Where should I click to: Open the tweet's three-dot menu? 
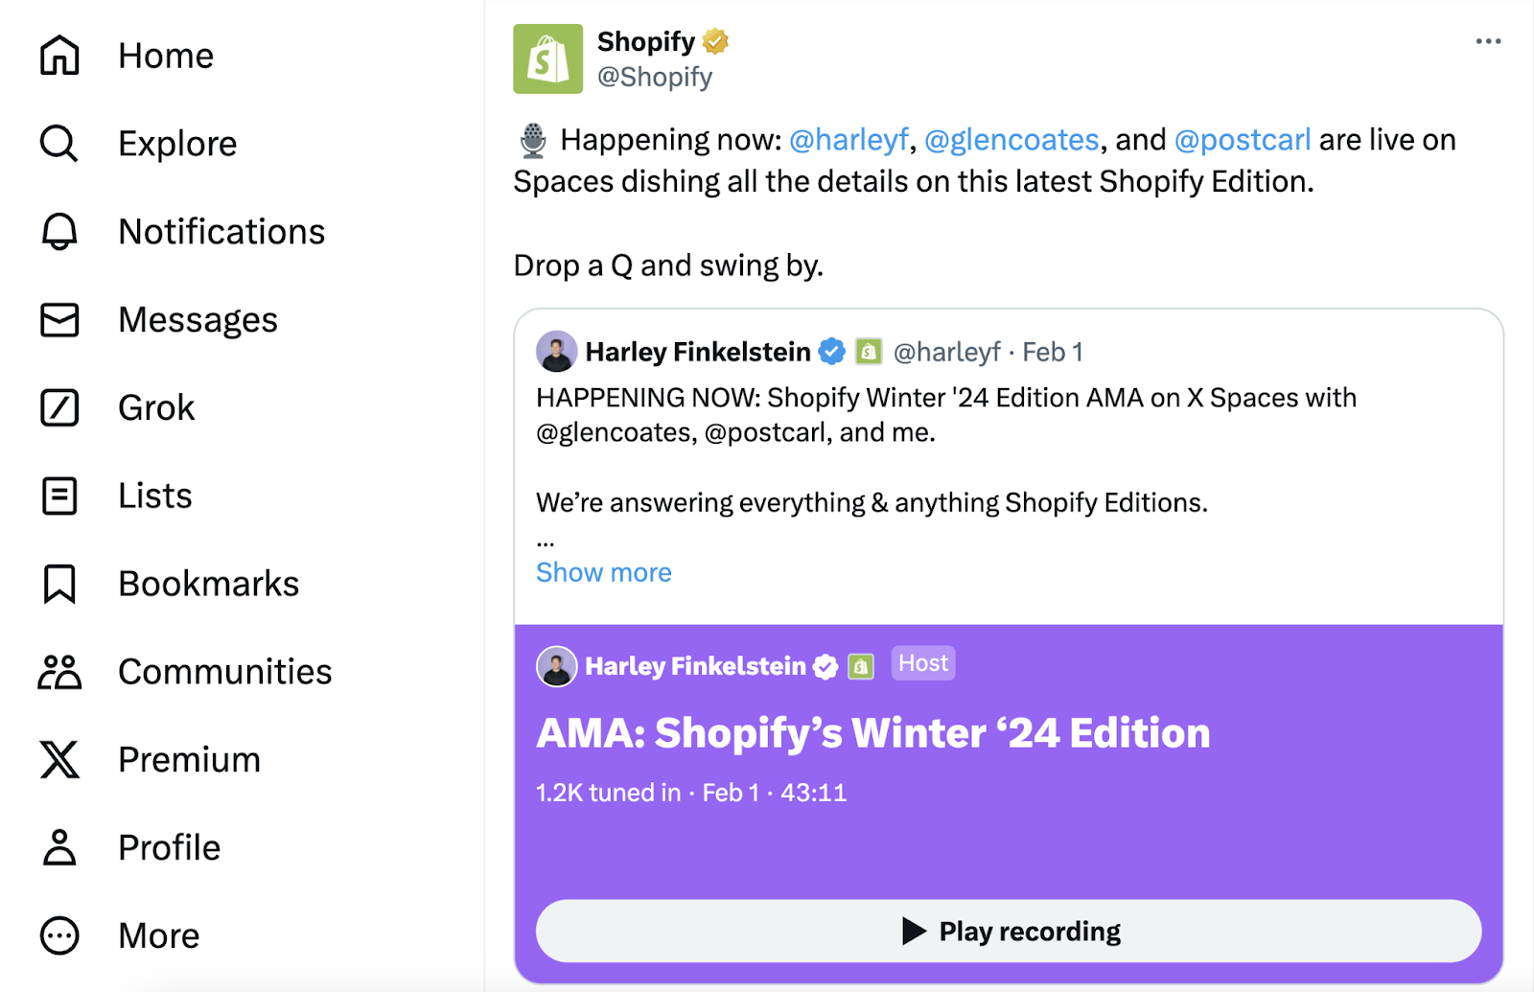[x=1488, y=41]
